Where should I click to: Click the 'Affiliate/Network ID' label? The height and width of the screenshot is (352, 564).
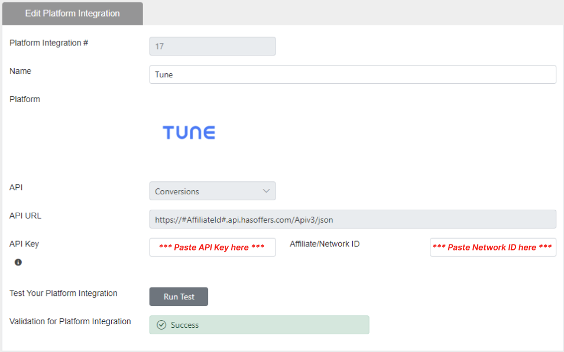pos(325,244)
